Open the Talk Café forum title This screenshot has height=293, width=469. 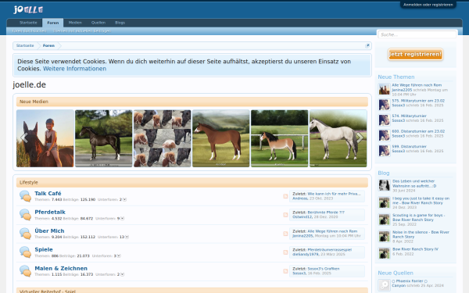[x=48, y=194]
